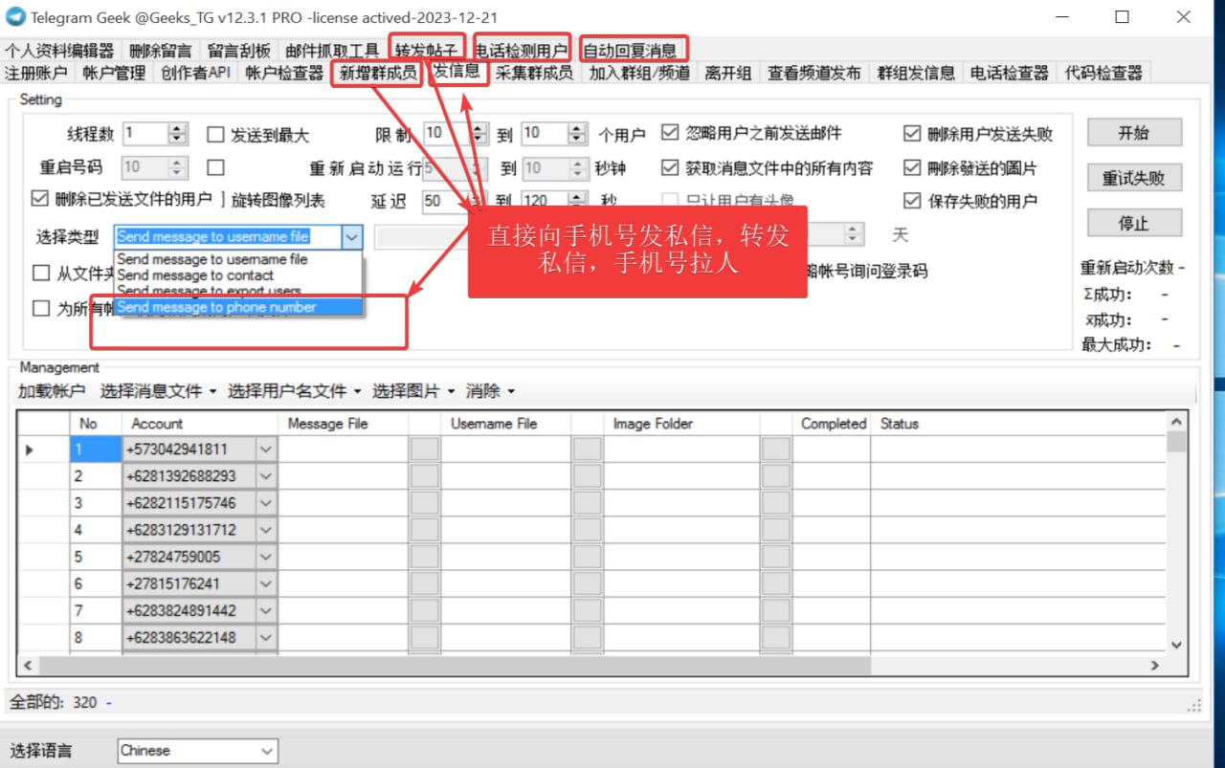Screen dimensions: 1225x768
Task: Enable the 从文件夹 checkbox
Action: click(x=41, y=273)
